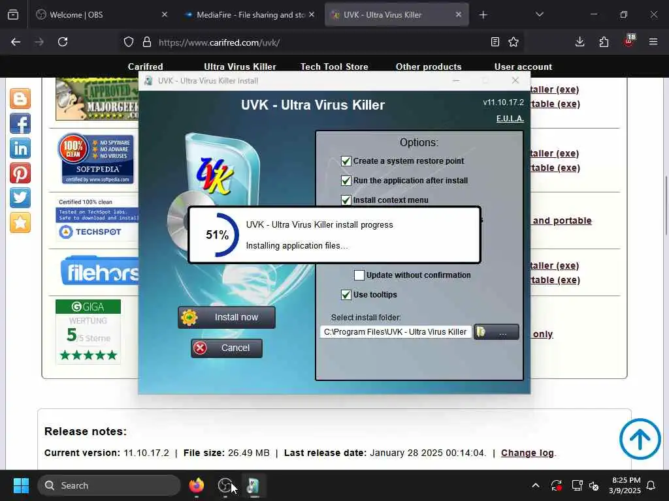Image resolution: width=669 pixels, height=501 pixels.
Task: Open the Firefox downloads panel
Action: (x=580, y=42)
